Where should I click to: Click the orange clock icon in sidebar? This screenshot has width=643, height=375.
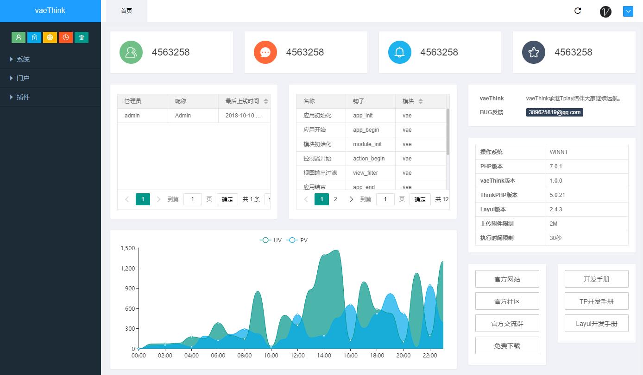pos(66,37)
